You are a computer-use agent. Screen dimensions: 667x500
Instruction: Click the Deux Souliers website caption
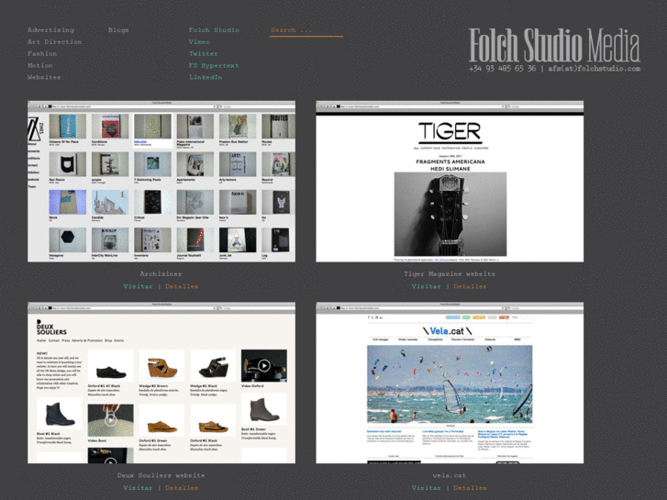[x=161, y=475]
